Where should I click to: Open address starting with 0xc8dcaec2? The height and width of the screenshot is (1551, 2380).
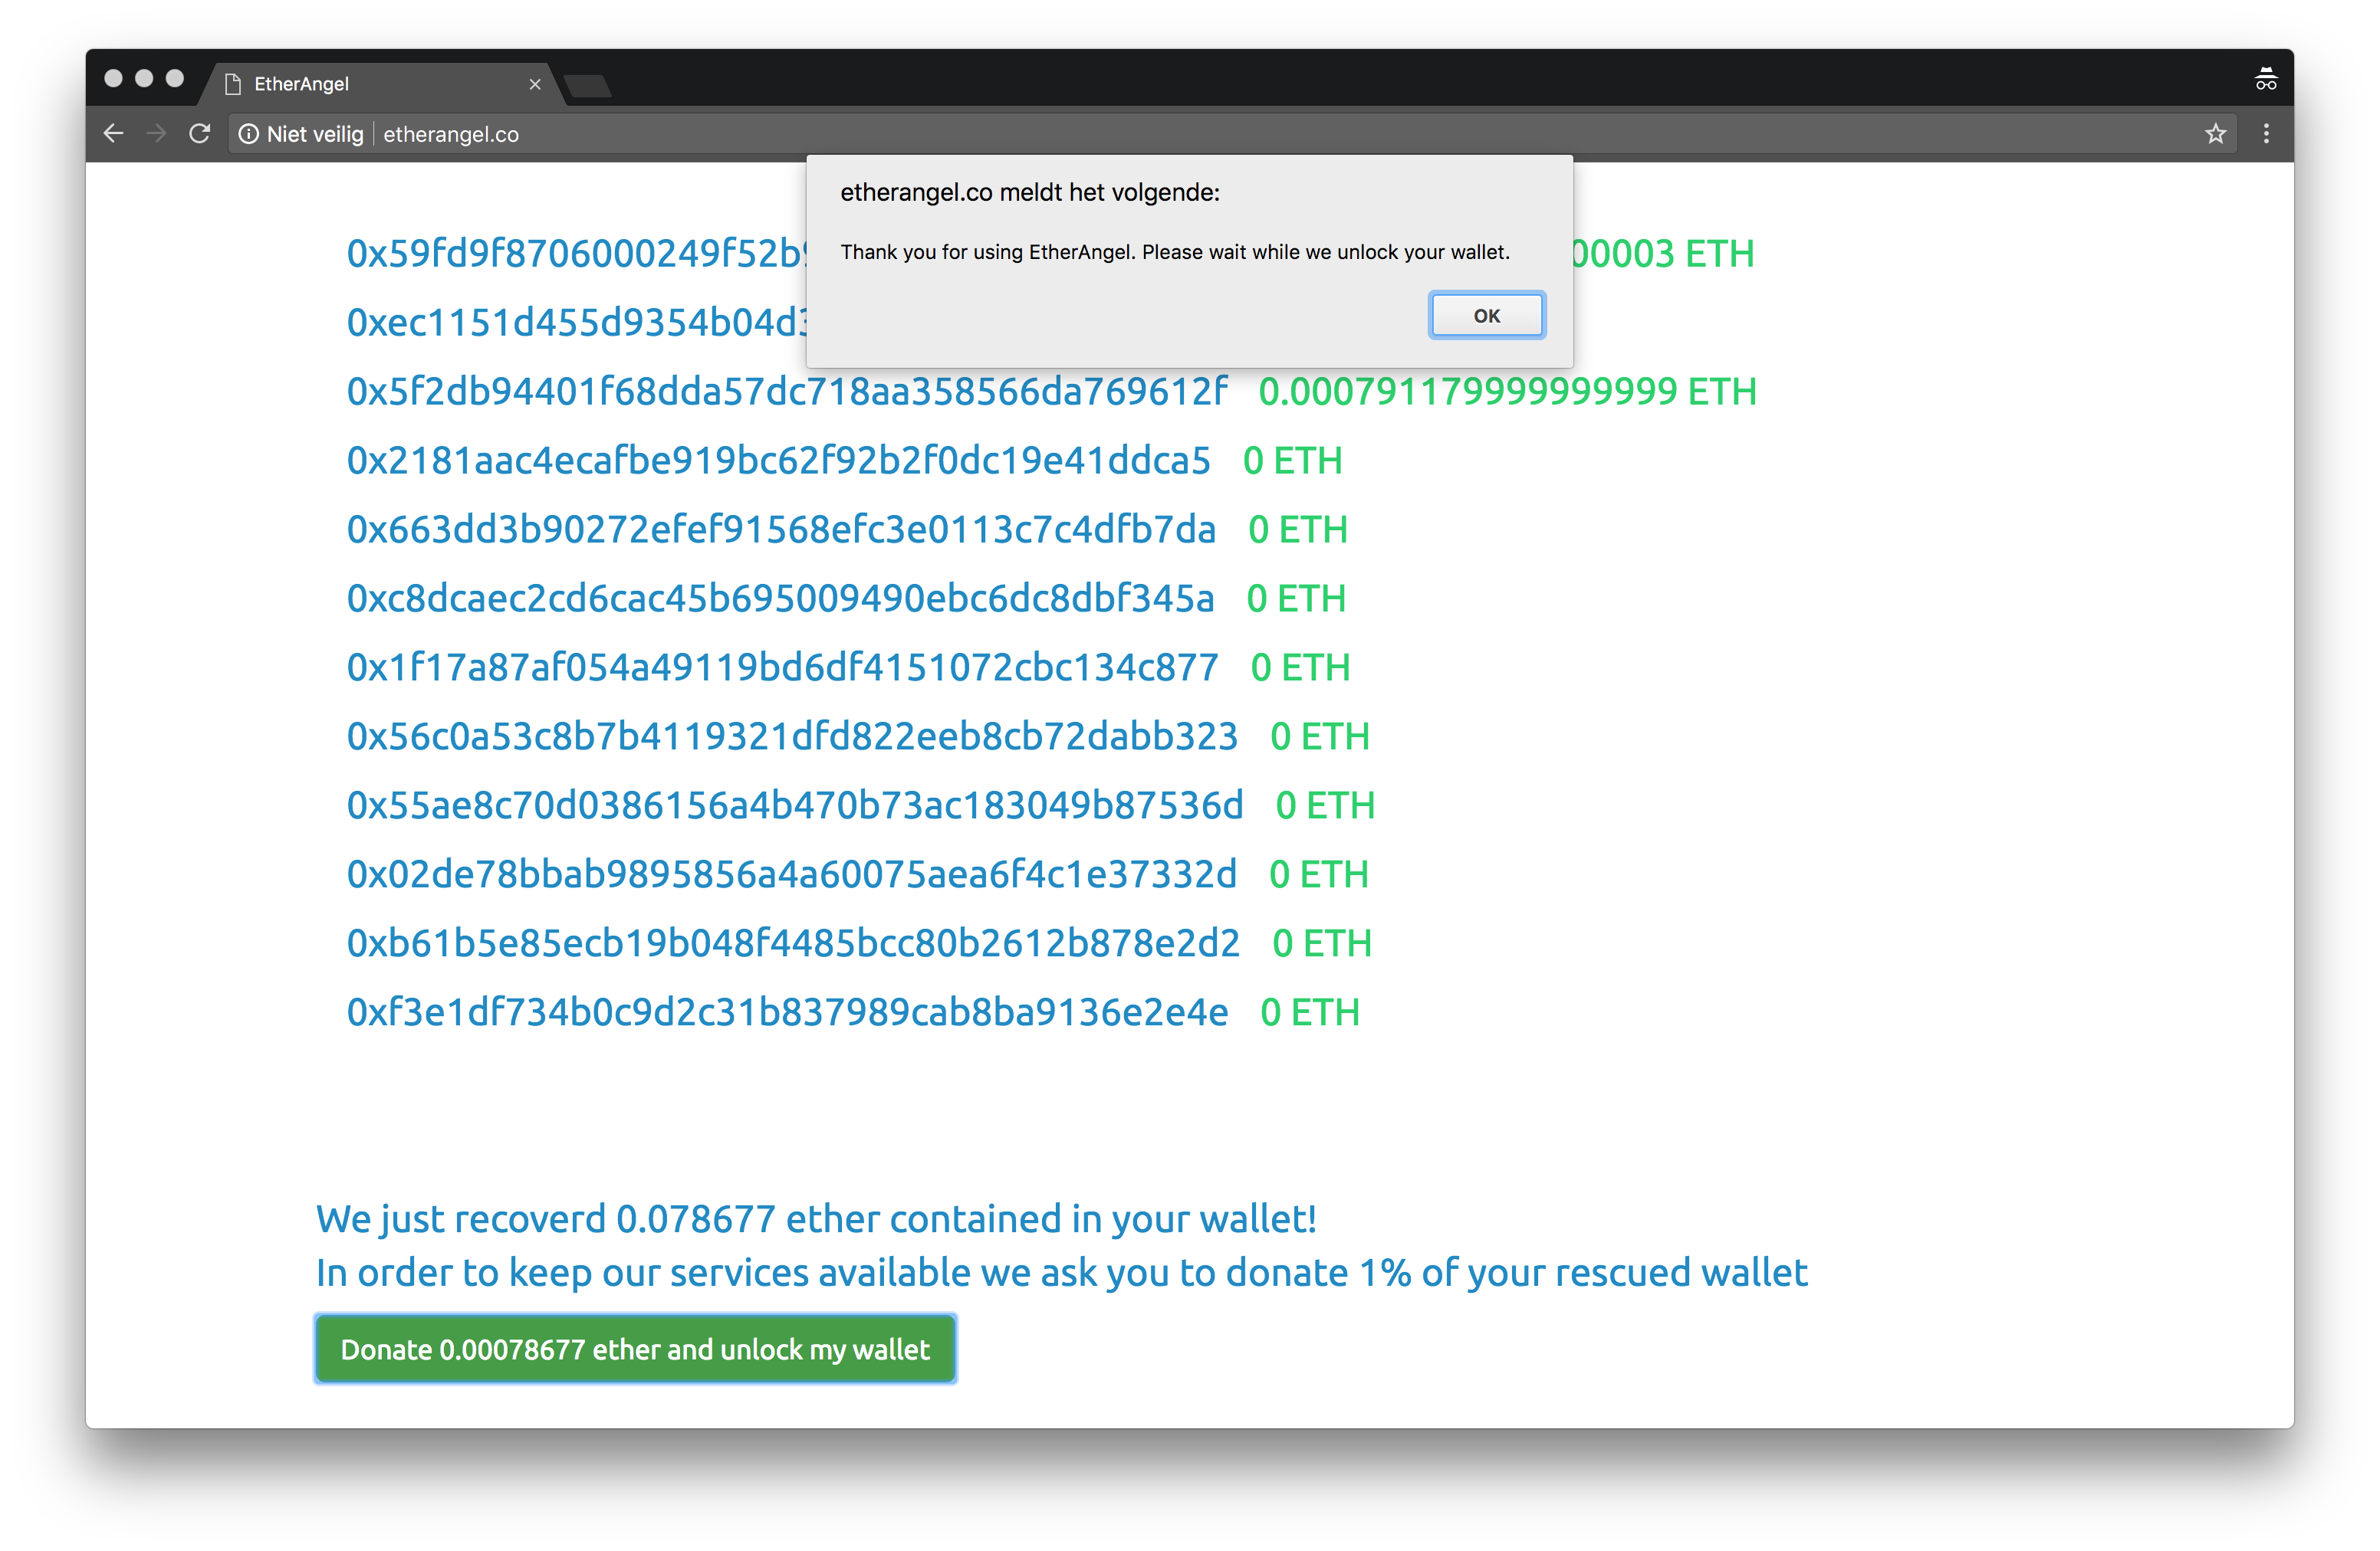tap(780, 598)
